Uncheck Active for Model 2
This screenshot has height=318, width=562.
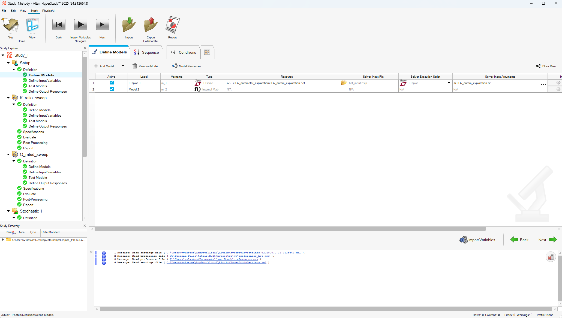click(x=112, y=89)
